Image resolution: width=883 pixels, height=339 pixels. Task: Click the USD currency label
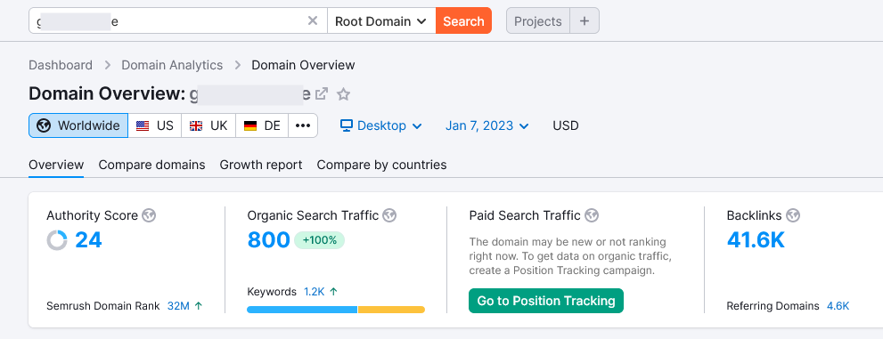tap(566, 125)
